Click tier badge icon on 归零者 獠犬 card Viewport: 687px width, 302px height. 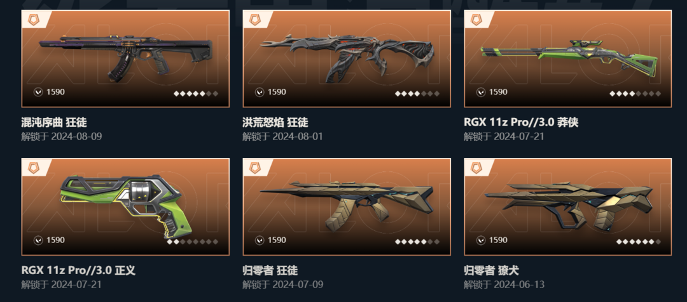point(476,168)
